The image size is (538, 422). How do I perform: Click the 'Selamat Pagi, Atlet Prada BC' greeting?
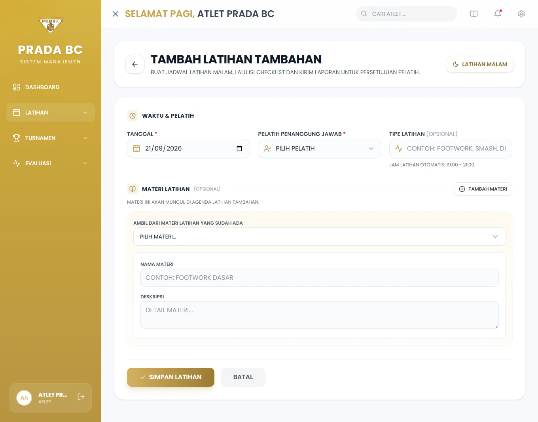tap(200, 14)
